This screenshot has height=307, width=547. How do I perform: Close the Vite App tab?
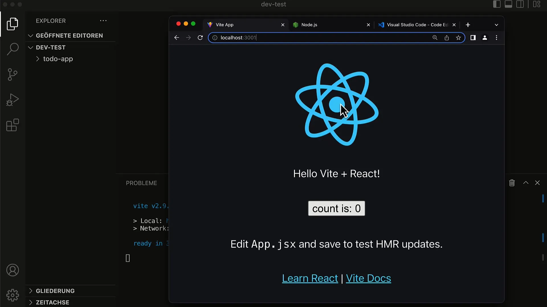283,25
